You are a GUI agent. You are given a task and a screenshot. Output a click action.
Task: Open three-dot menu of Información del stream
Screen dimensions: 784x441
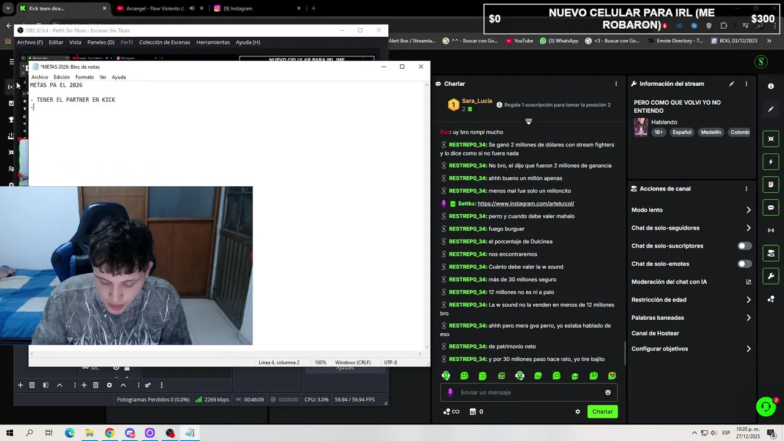click(746, 84)
